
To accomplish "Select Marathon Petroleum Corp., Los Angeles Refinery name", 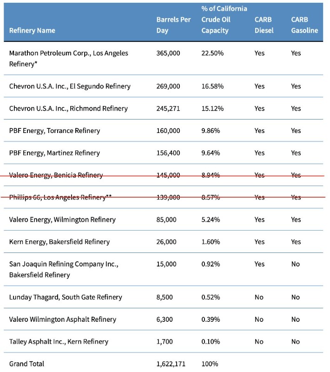I will (68, 58).
